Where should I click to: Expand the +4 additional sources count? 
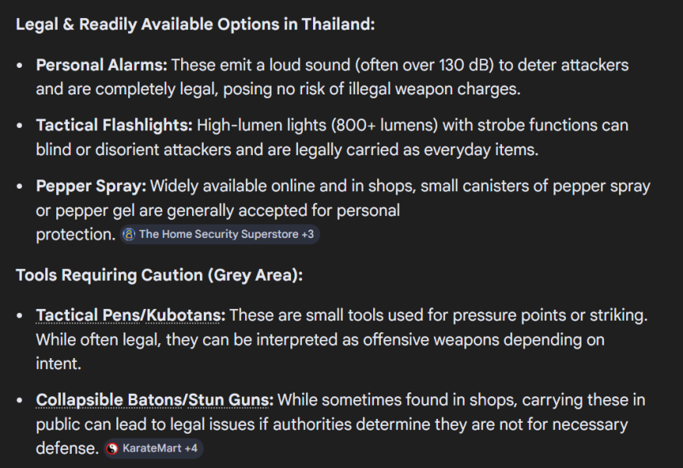[190, 448]
